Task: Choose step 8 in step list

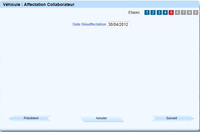Action: 190,12
